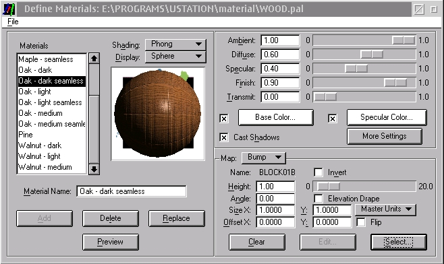Select 'Oak - medium' material
The image size is (444, 264).
(x=52, y=113)
